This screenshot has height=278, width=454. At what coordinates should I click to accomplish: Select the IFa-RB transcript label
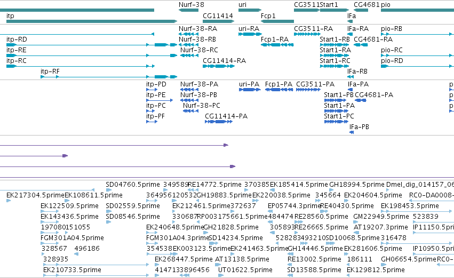point(357,72)
